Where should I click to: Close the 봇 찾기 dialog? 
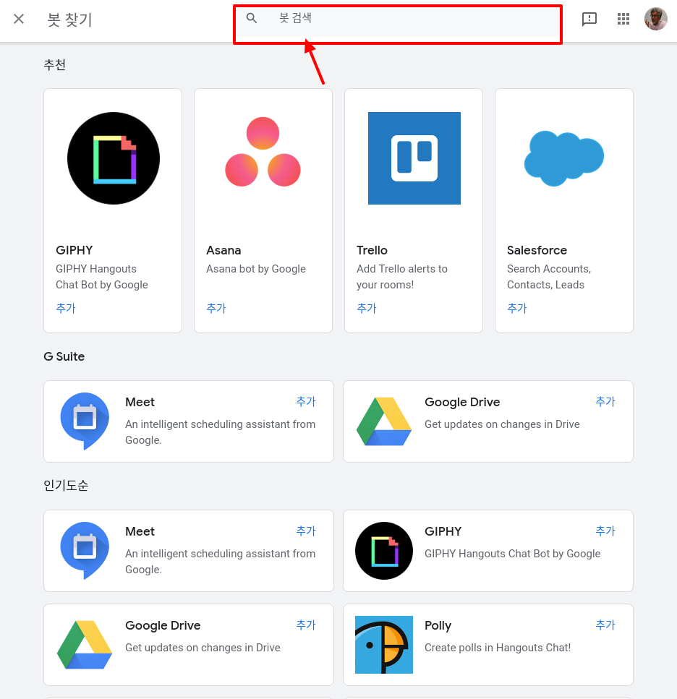point(19,19)
